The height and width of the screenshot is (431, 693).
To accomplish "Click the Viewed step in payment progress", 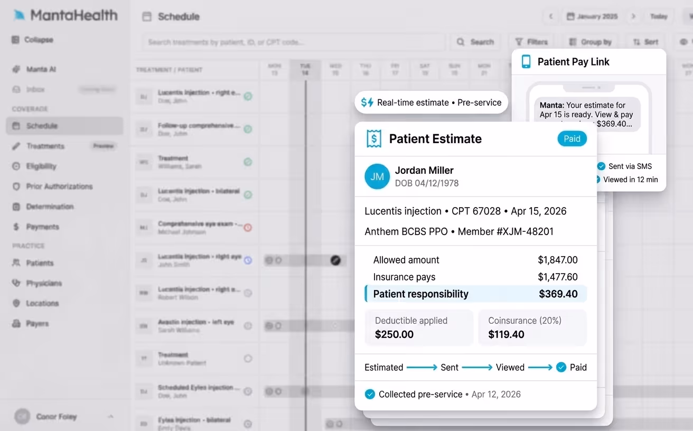I will (510, 367).
